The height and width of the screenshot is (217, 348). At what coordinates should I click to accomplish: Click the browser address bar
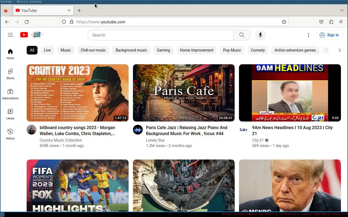point(174,22)
